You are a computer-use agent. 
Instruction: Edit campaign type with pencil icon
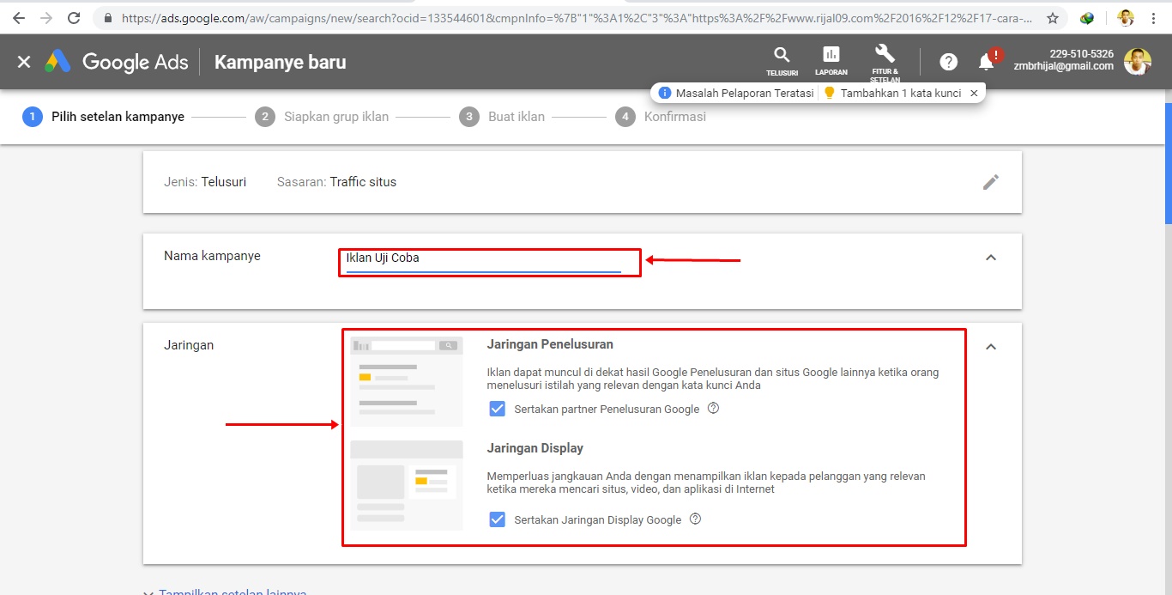click(x=991, y=182)
